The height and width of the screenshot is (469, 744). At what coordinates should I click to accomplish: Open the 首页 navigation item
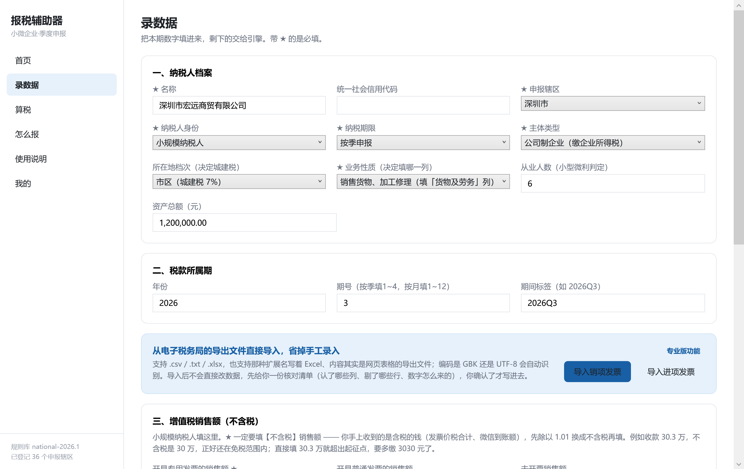pyautogui.click(x=61, y=60)
